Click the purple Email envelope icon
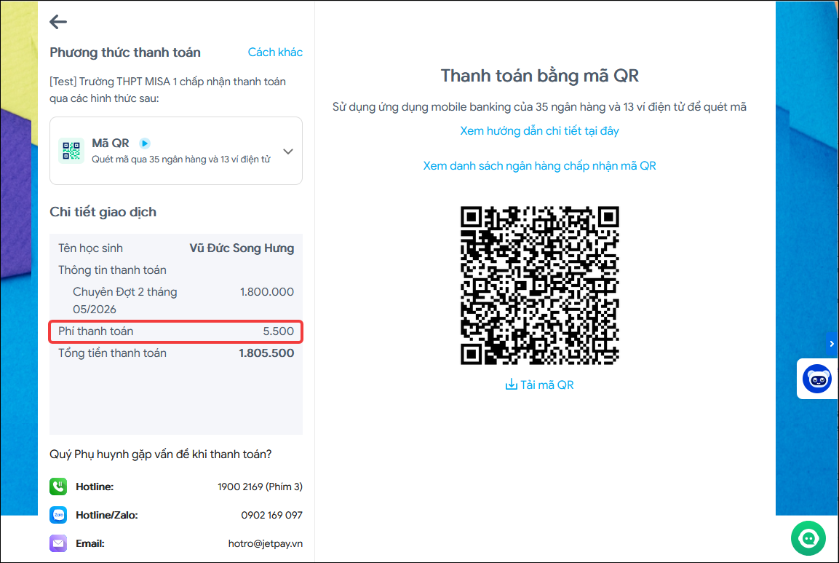 pyautogui.click(x=58, y=543)
